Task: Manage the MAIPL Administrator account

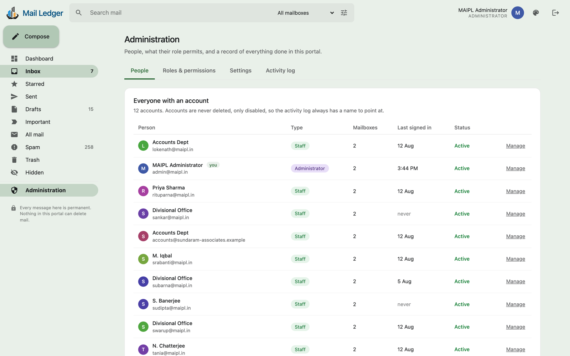Action: [515, 168]
